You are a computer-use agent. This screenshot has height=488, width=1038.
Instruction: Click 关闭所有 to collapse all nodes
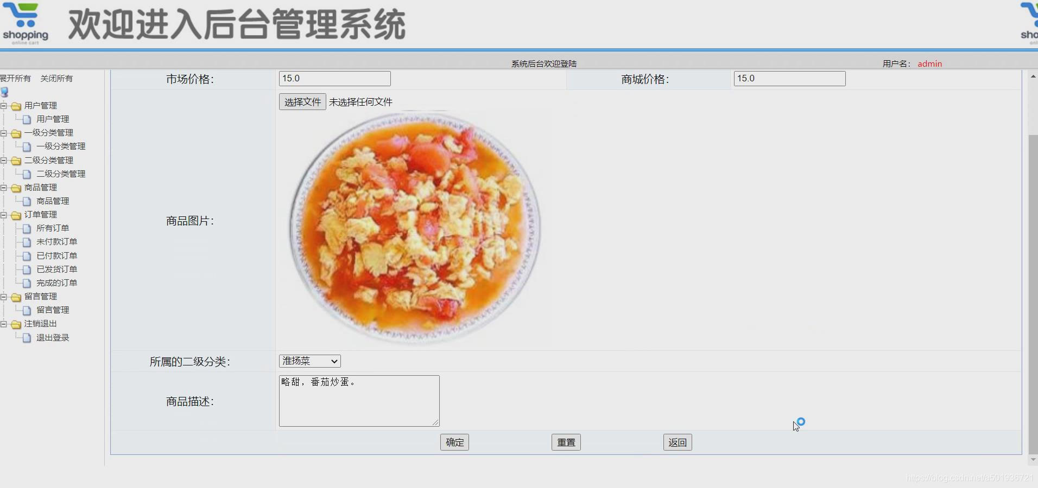pyautogui.click(x=56, y=78)
